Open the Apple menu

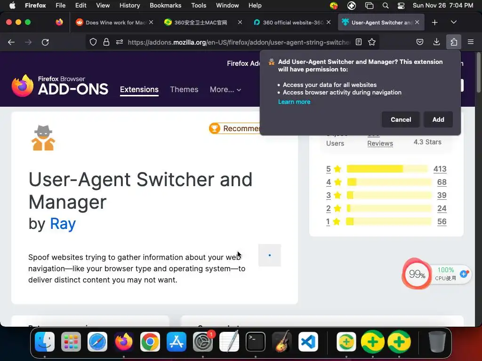point(12,6)
